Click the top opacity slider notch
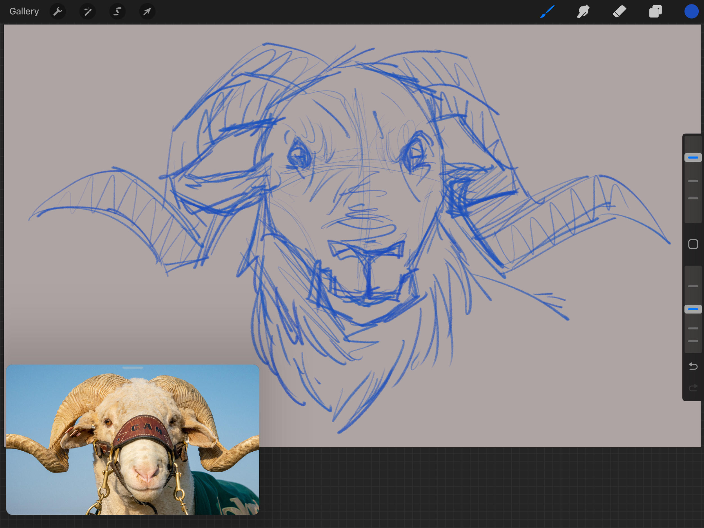This screenshot has height=528, width=704. tap(693, 286)
